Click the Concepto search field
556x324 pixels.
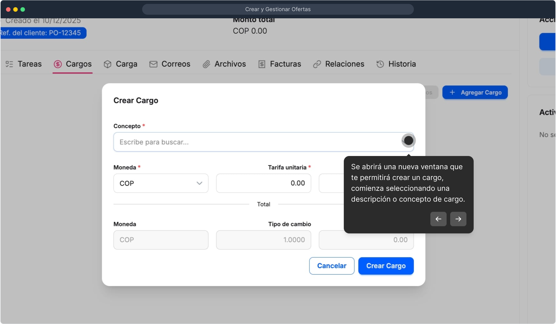tap(255, 142)
